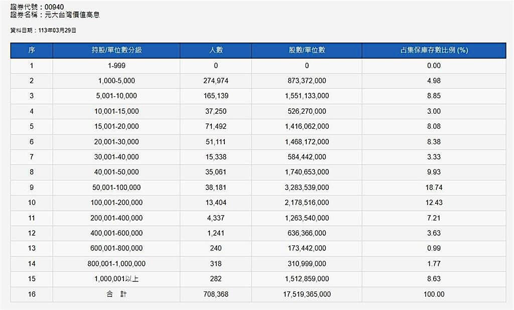Click the 3,283,539,000 shares cell
The image size is (514, 310).
(307, 187)
